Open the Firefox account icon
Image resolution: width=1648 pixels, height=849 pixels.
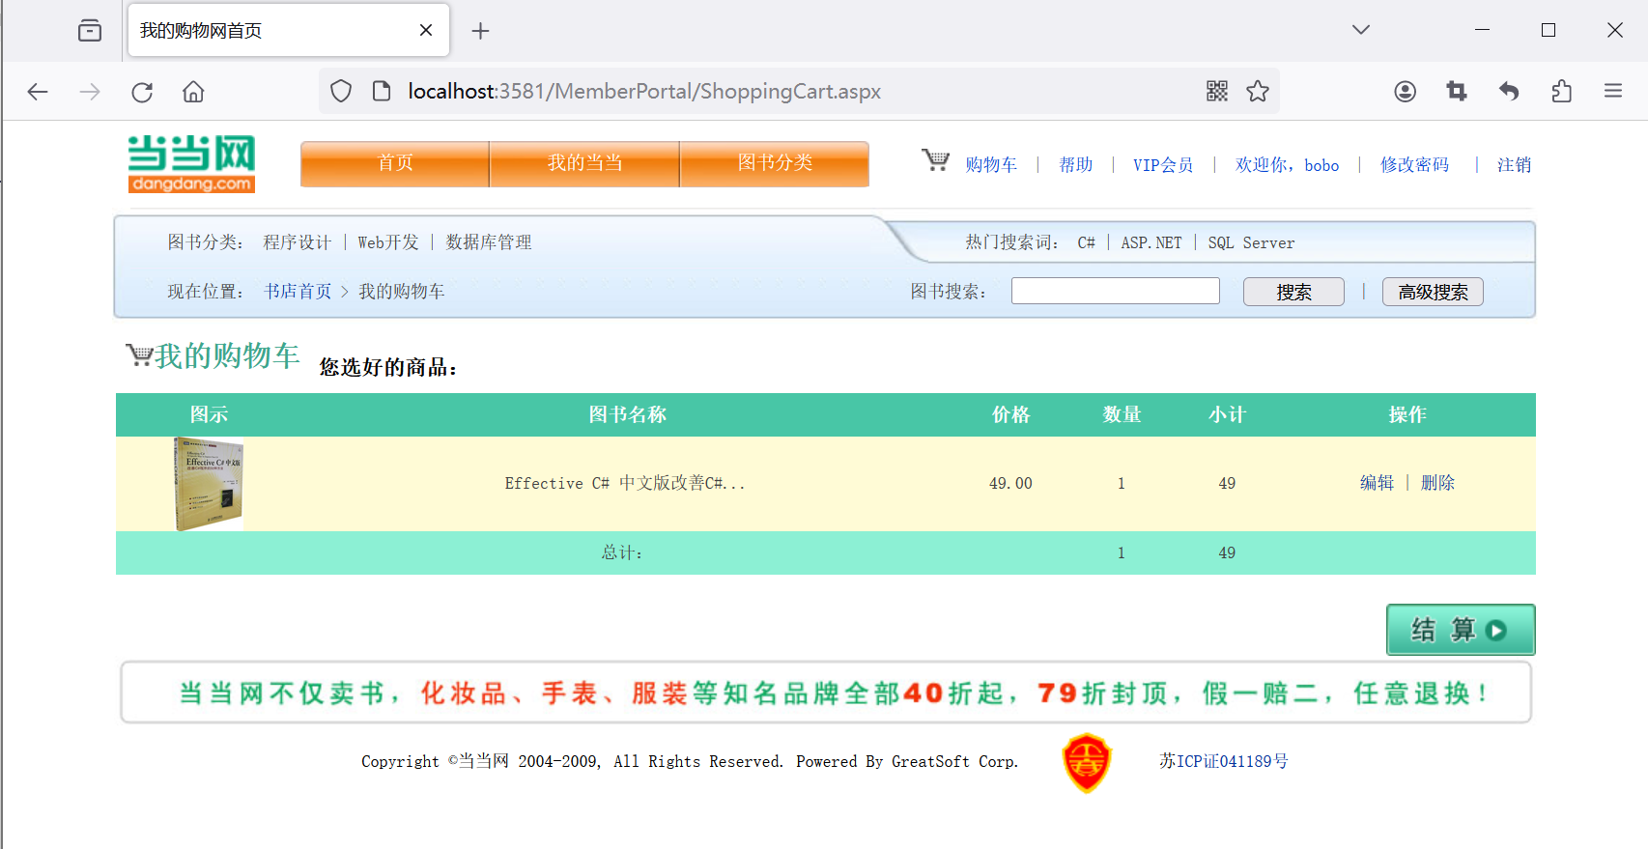pos(1405,91)
